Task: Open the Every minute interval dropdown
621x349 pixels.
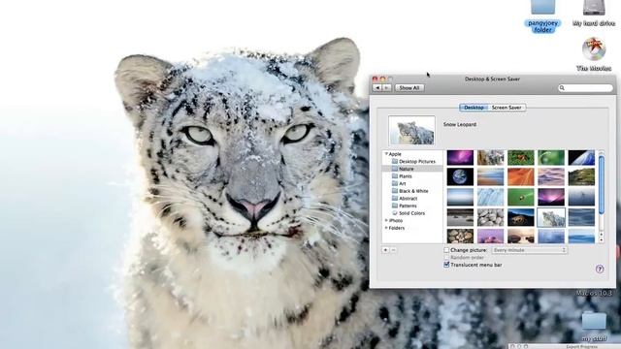Action: point(530,250)
